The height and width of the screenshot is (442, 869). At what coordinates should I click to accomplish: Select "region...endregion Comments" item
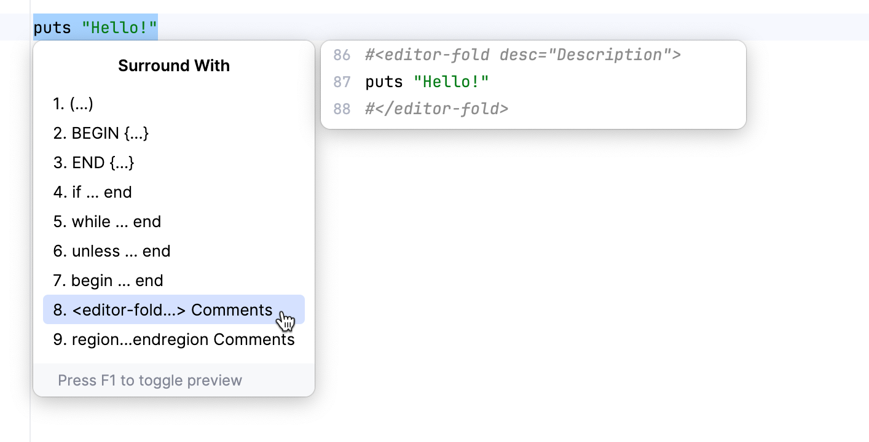point(174,339)
